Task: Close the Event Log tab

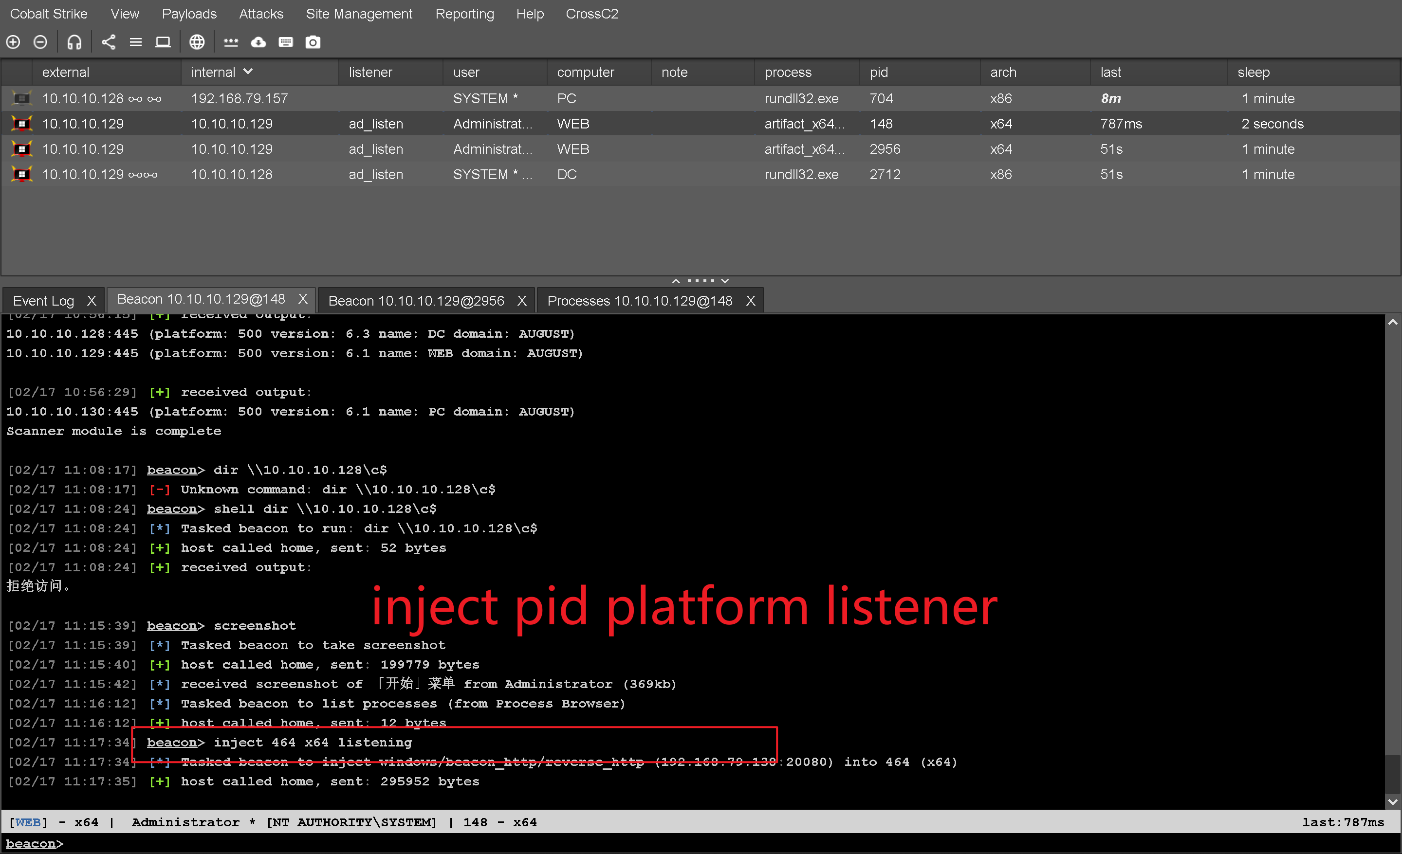Action: (91, 301)
